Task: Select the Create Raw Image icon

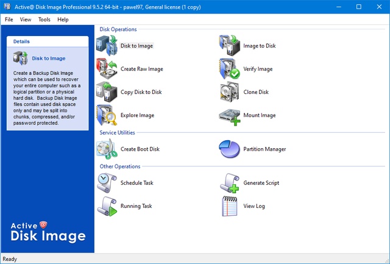Action: pyautogui.click(x=106, y=69)
